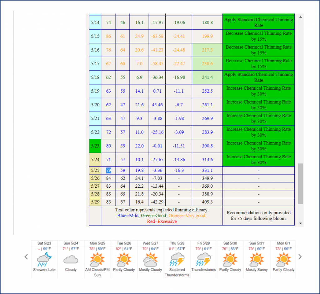Screen dimensions: 320x294
Task: Click the Tue 5/26 partly cloudy icon
Action: (x=124, y=259)
